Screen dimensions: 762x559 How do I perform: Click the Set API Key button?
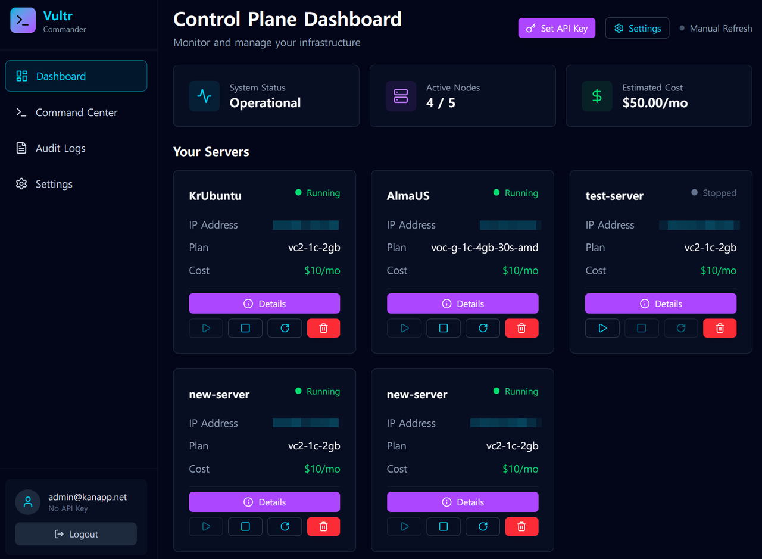[557, 28]
